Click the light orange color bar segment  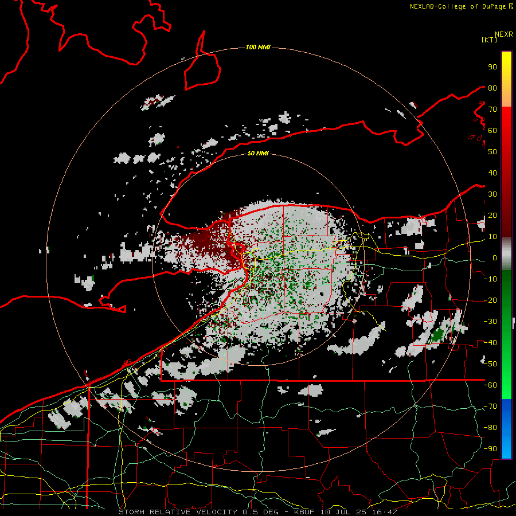point(506,97)
